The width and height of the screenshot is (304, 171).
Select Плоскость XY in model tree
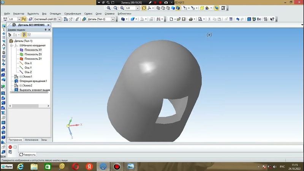click(x=33, y=50)
